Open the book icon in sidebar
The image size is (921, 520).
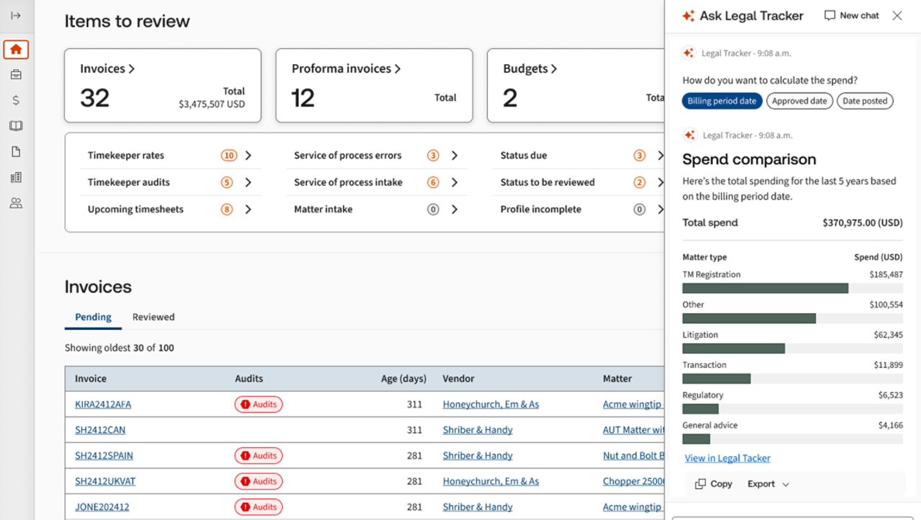tap(16, 126)
